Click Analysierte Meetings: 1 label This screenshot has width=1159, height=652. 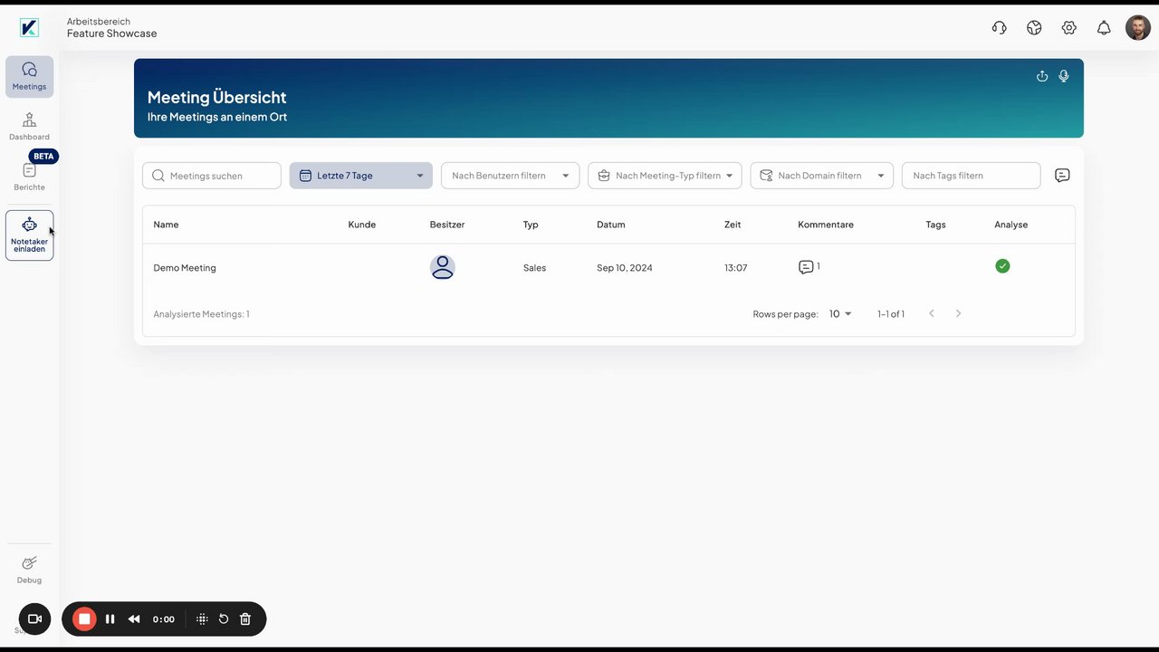[201, 314]
